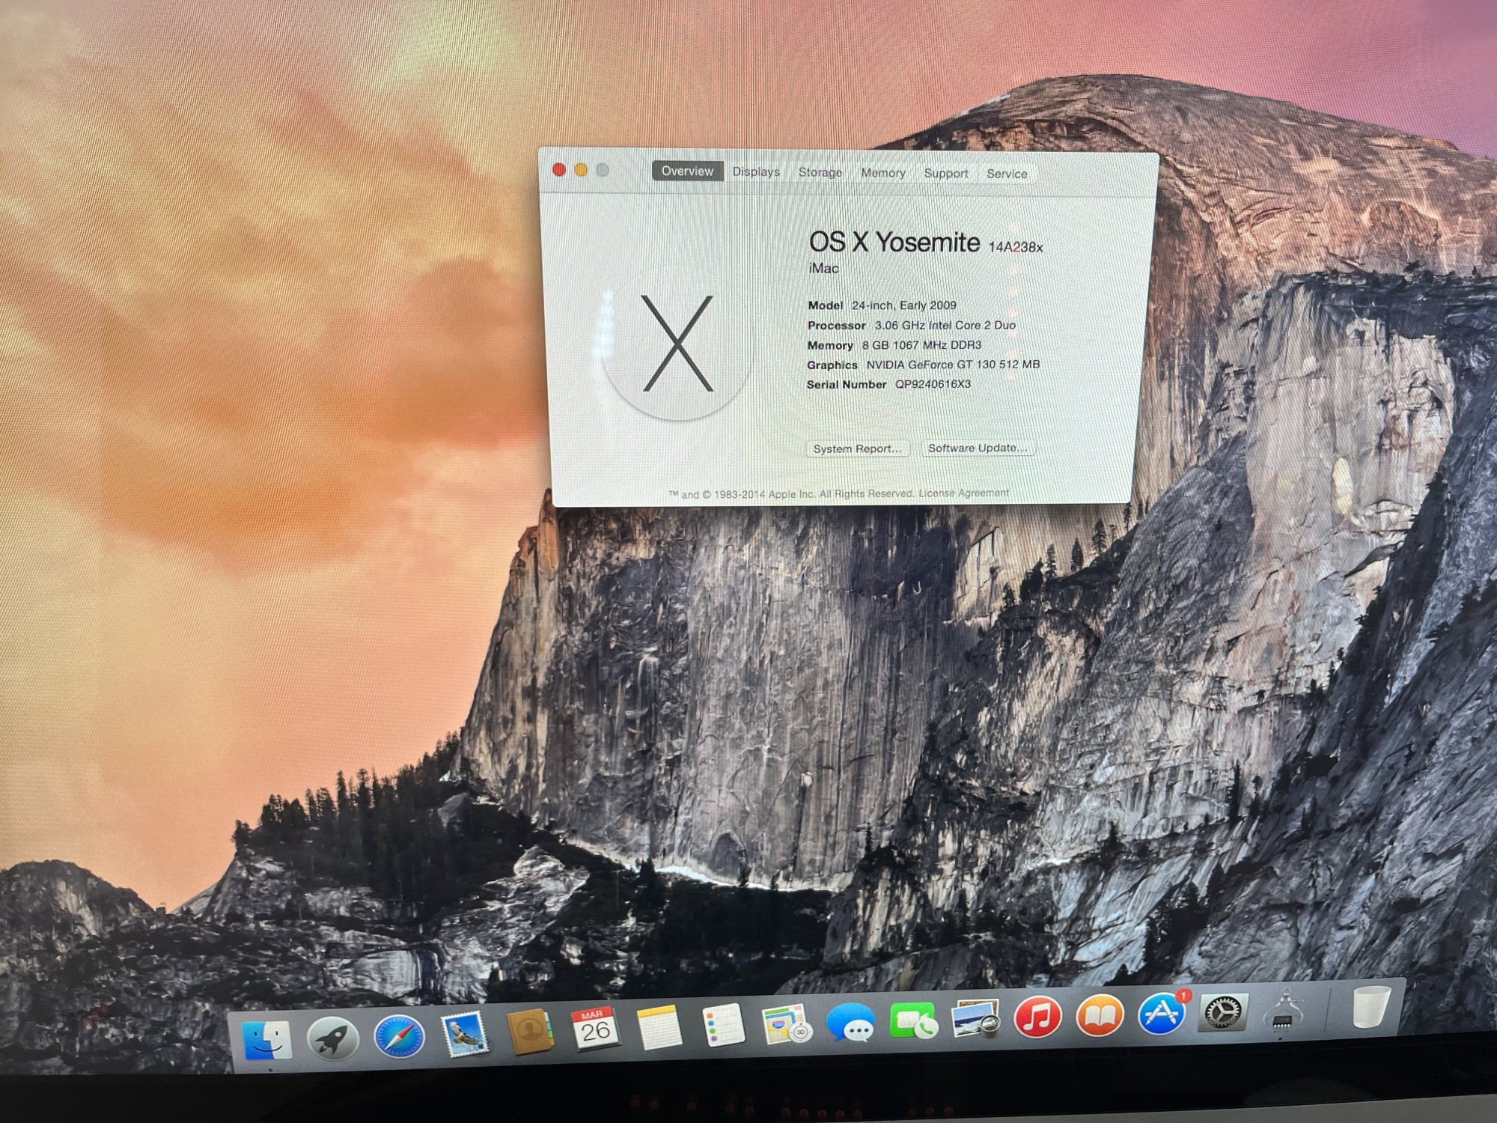Select the Overview tab

tap(687, 171)
